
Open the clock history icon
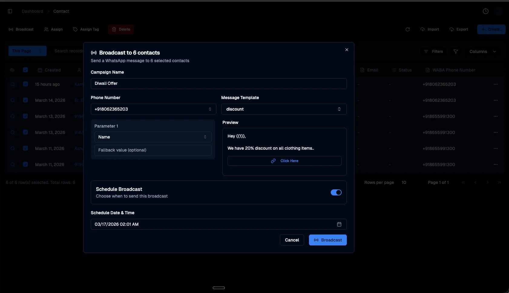tap(485, 11)
